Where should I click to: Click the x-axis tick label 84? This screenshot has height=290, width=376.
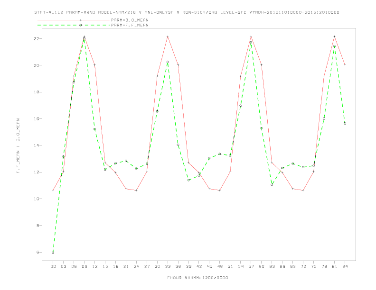345,266
